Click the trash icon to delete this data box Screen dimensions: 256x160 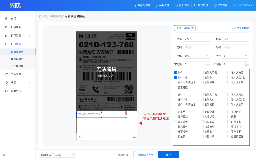232,28
